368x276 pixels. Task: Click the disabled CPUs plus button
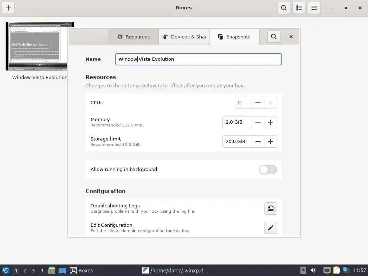271,103
